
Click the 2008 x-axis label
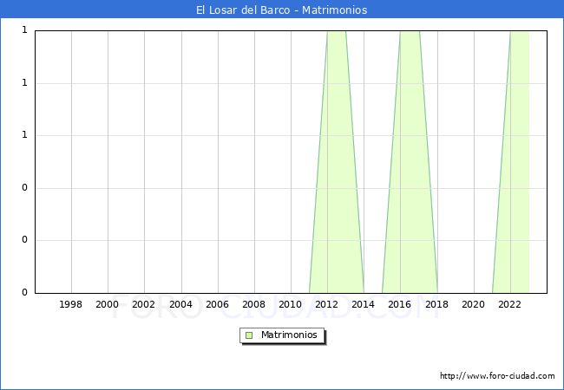254,304
